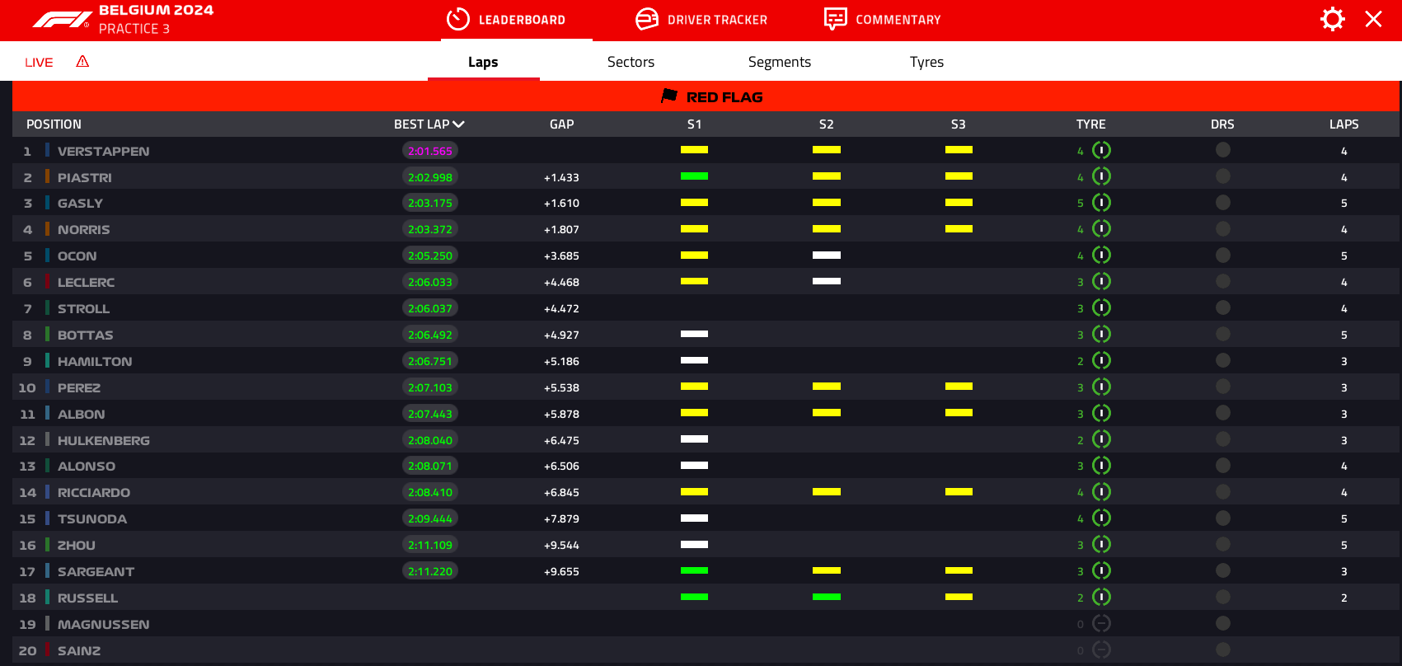Click Tsunoda's tyre compound icon
The height and width of the screenshot is (666, 1402).
[1101, 518]
